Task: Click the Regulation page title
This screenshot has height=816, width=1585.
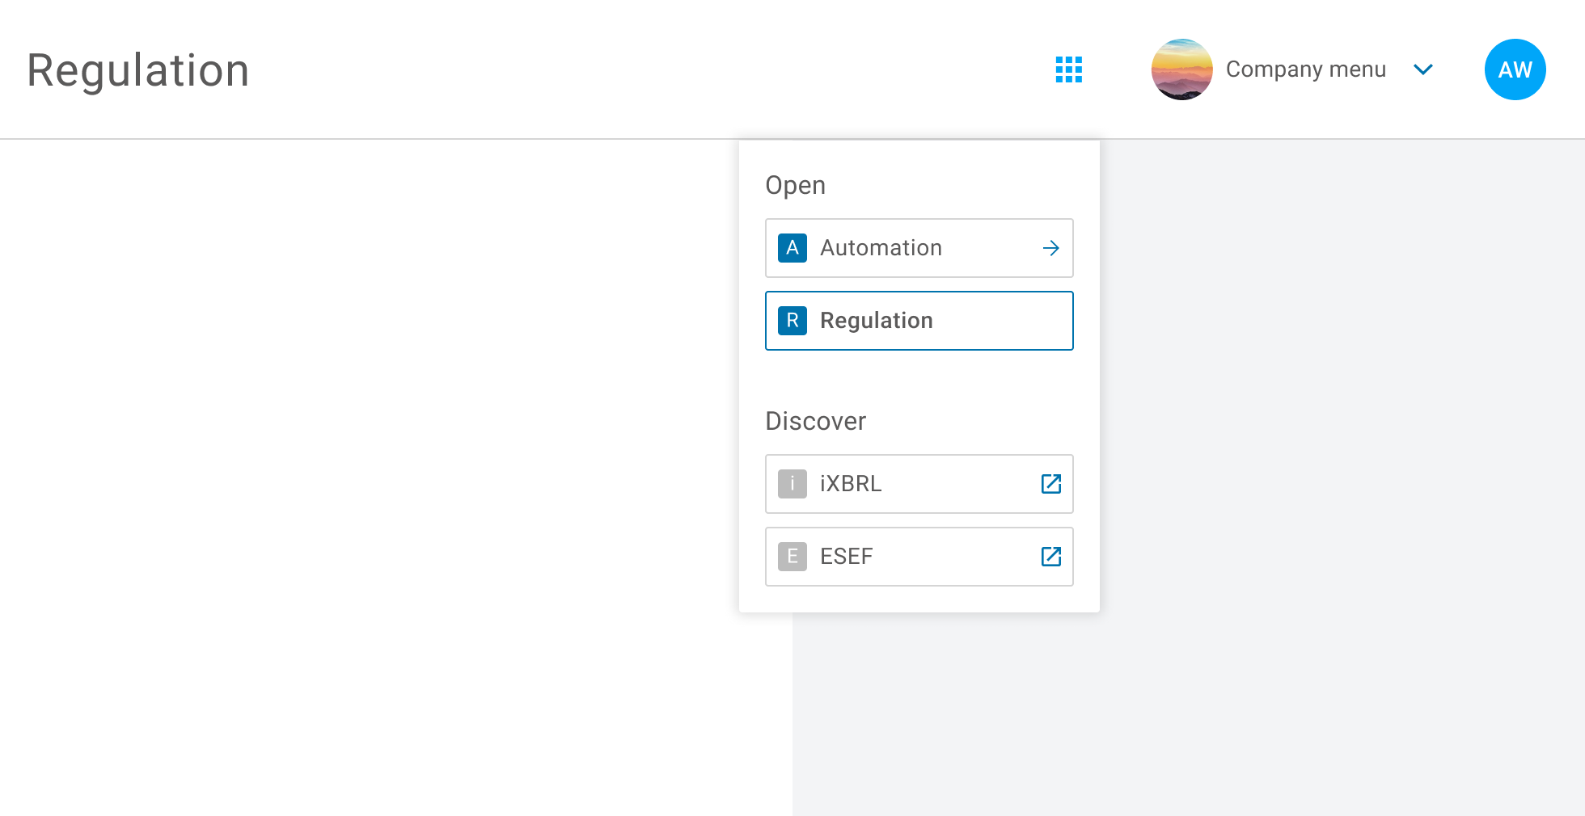Action: (x=138, y=70)
